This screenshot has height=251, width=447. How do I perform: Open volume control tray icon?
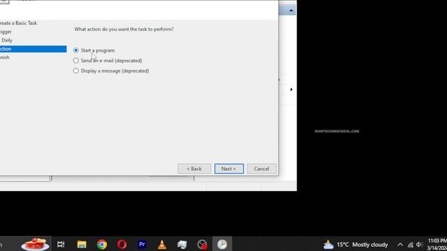(419, 245)
